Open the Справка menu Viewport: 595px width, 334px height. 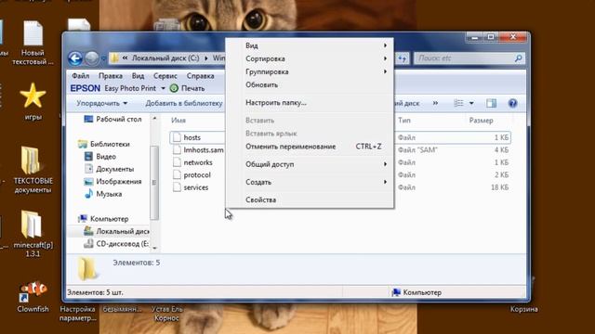[x=200, y=76]
